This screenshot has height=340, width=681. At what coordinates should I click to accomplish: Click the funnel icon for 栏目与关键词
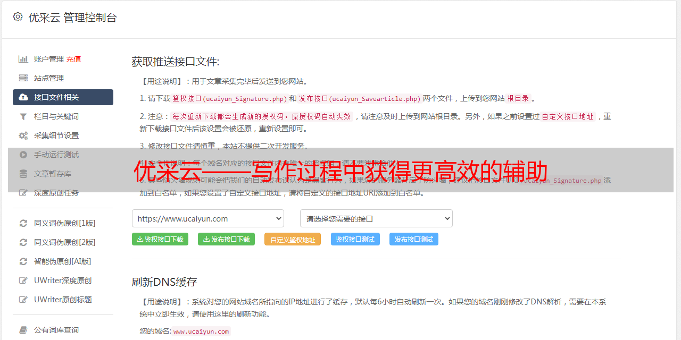coord(23,116)
